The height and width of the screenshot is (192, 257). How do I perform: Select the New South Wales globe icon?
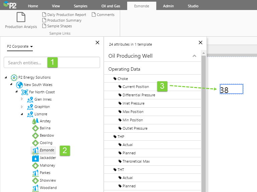click(19, 85)
